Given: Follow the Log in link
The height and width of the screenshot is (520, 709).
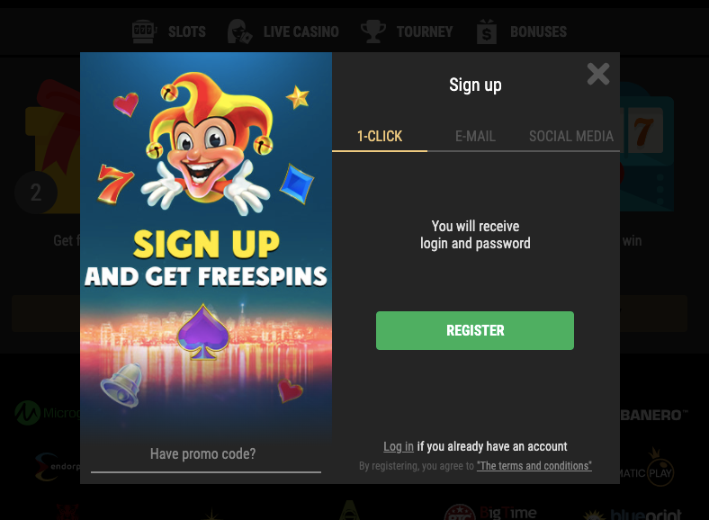Looking at the screenshot, I should (x=399, y=446).
